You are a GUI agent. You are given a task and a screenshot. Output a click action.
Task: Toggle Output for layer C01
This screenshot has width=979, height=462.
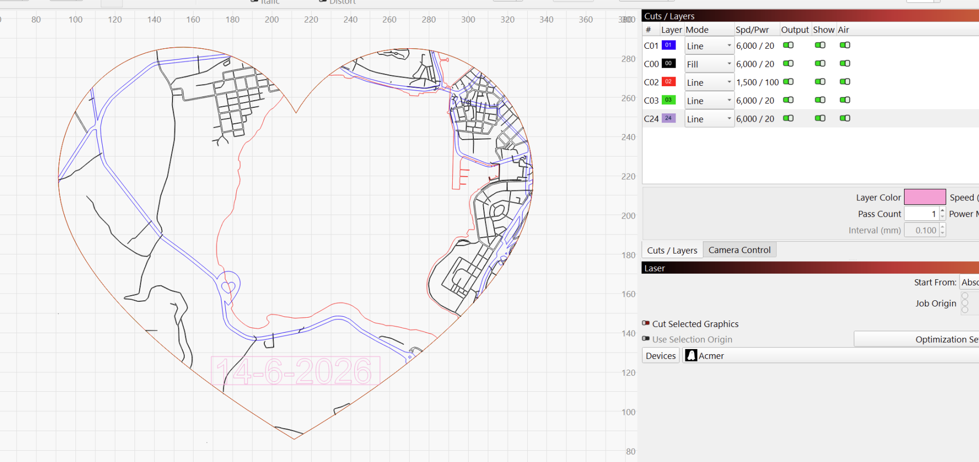pos(788,45)
